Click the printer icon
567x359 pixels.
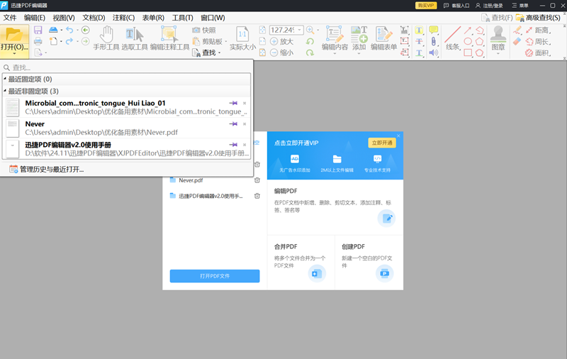point(38,41)
